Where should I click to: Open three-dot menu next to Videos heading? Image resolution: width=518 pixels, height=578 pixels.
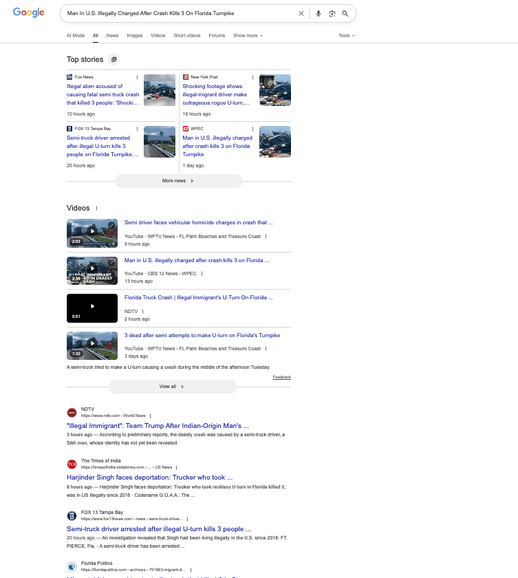coord(96,208)
